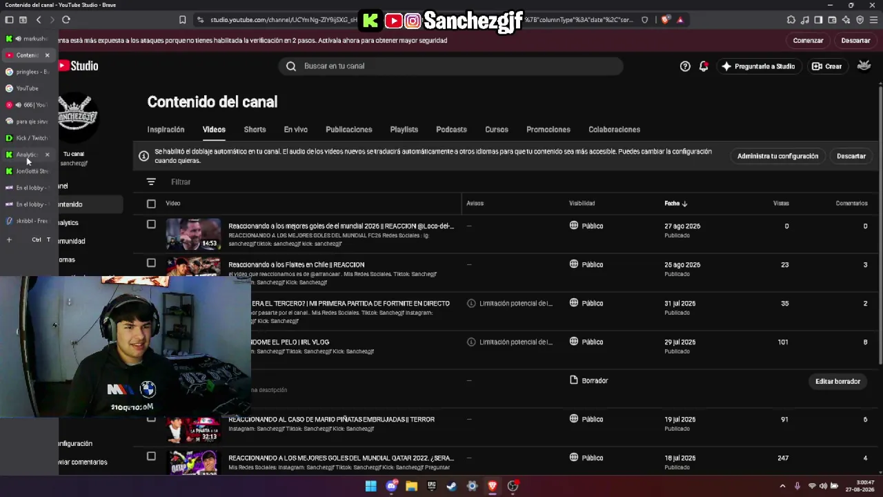Screen dimensions: 883x497
Task: Switch to the Inspiración tab
Action: [166, 130]
